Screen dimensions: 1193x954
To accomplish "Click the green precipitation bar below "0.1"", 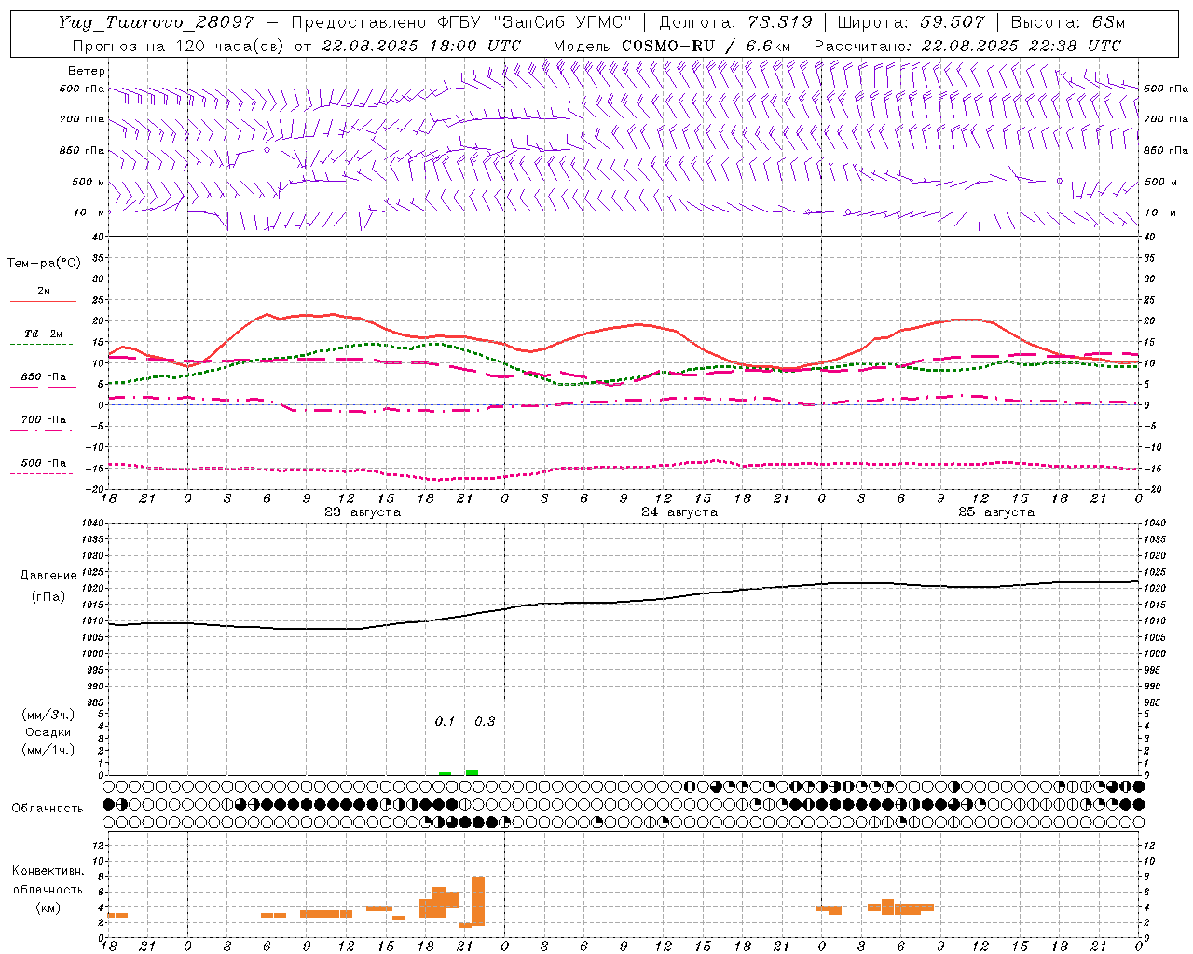I will pos(446,773).
